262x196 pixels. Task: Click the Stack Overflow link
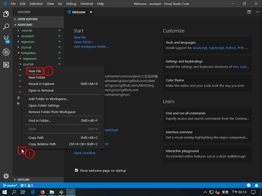tap(85, 153)
